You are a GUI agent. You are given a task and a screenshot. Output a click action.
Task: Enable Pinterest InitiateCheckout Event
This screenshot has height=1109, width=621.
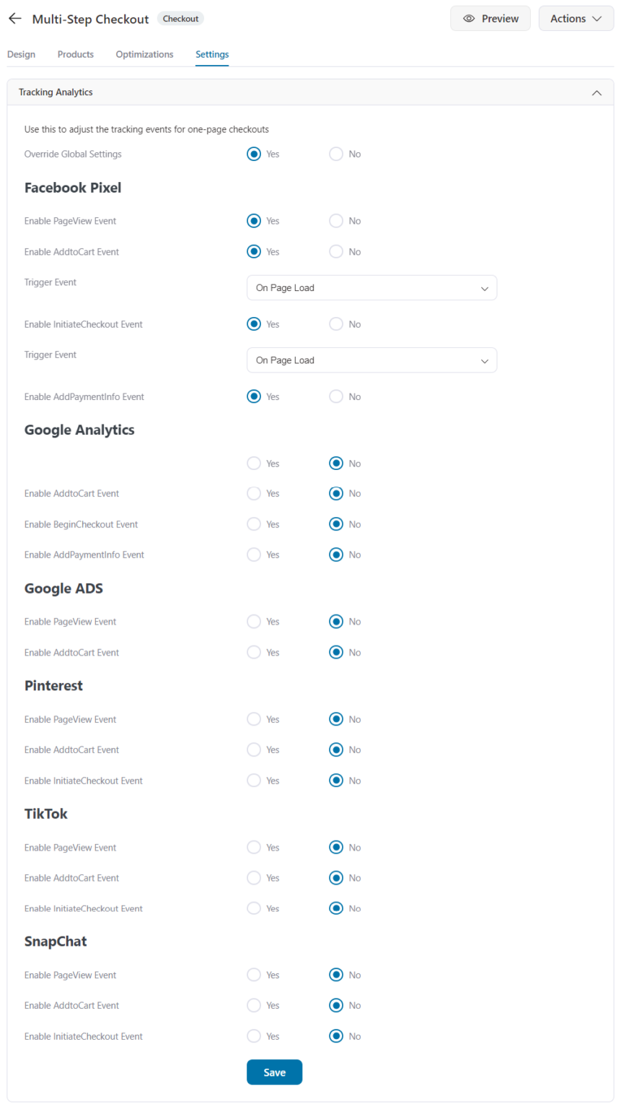254,780
